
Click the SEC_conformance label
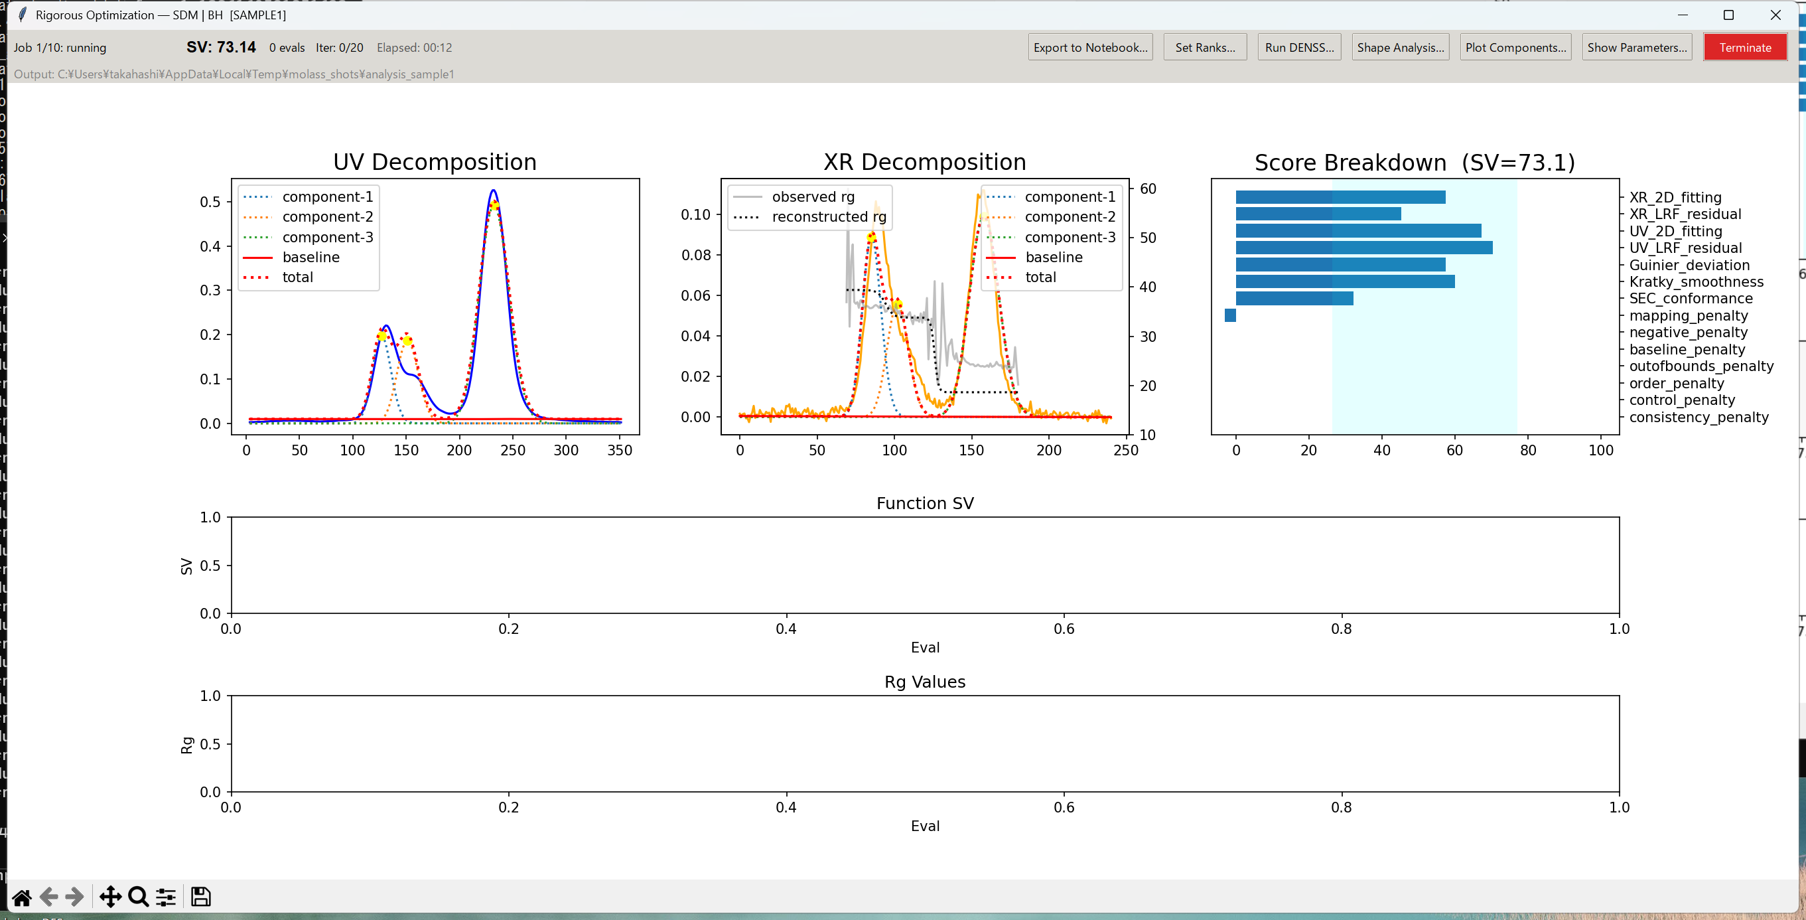tap(1691, 299)
